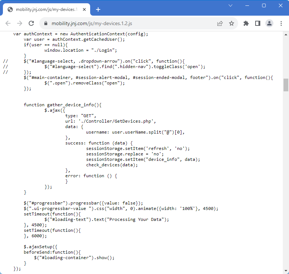Go back to the previous page
The width and height of the screenshot is (289, 274).
click(x=8, y=23)
